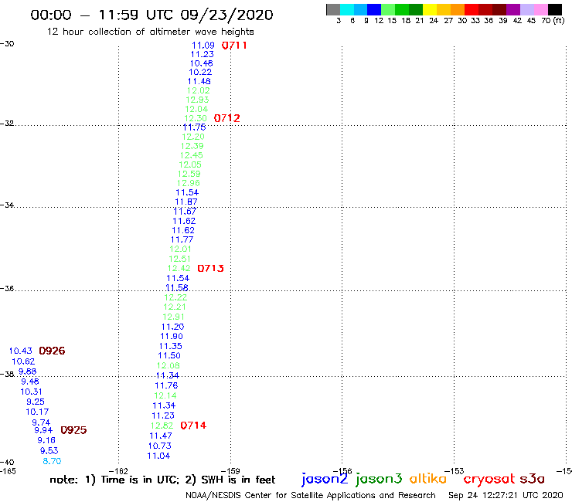Choose the bright red 33 ft swatch

click(x=472, y=9)
